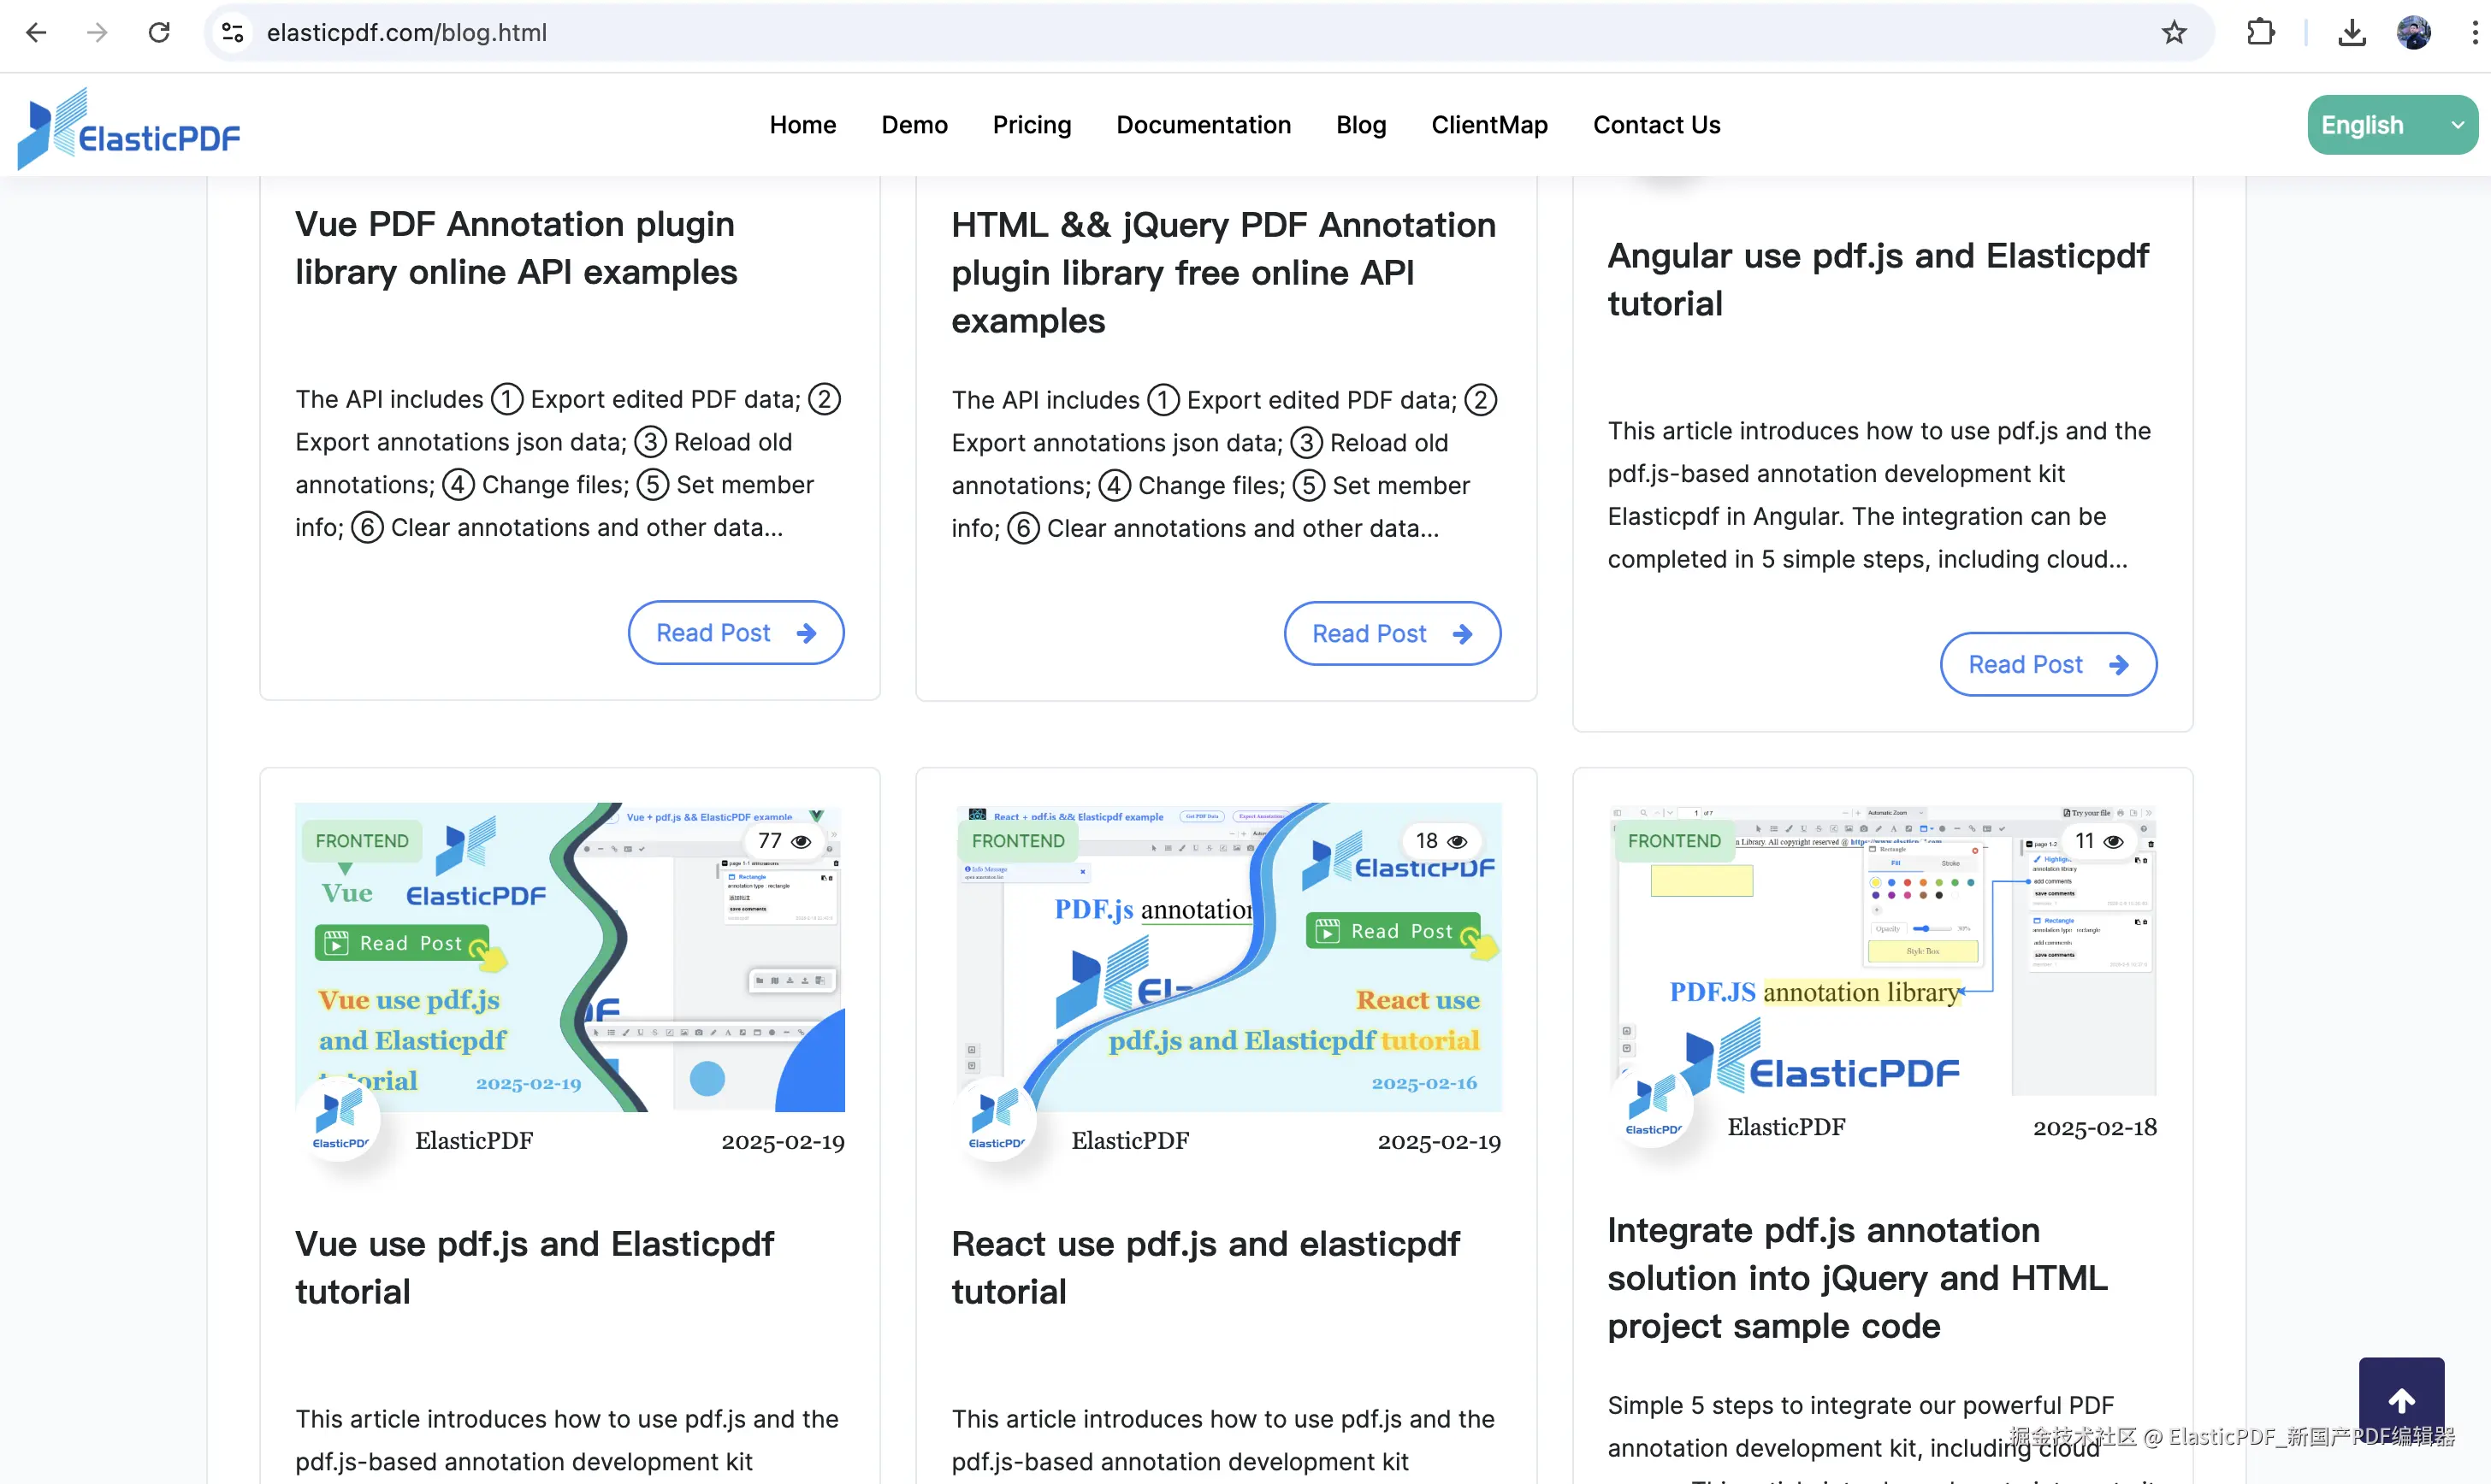Click the scroll-to-top arrow button
This screenshot has height=1484, width=2491.
coord(2401,1400)
